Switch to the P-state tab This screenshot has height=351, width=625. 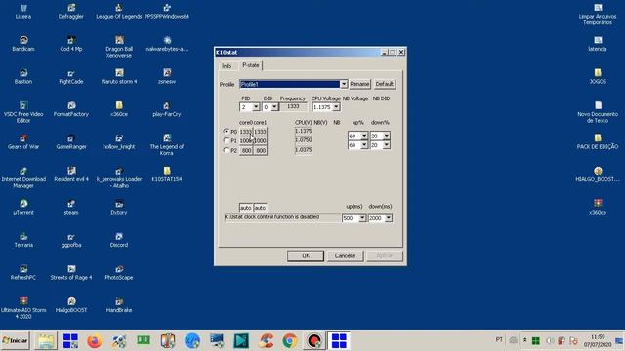[x=251, y=65]
